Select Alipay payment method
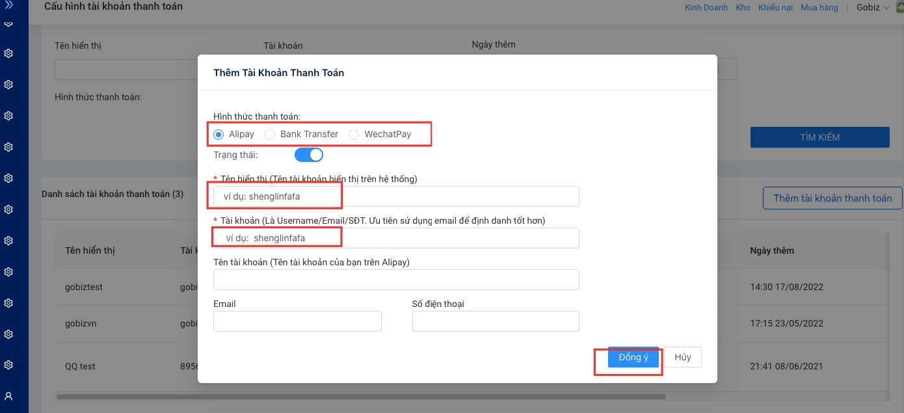 [x=219, y=135]
